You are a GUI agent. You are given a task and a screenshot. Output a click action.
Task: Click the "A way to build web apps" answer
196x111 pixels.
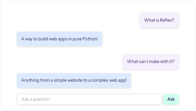pos(59,39)
